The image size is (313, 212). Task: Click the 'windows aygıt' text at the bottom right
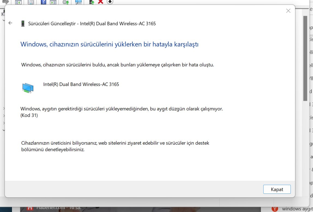click(297, 209)
